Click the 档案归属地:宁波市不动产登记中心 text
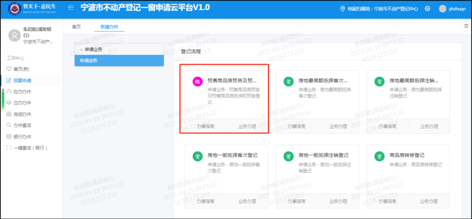The height and width of the screenshot is (219, 472). 382,9
